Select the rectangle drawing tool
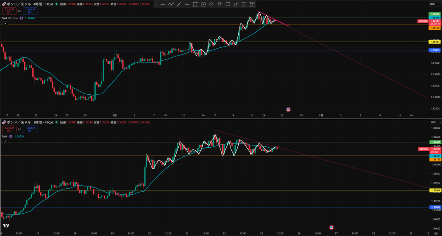 (x=195, y=4)
